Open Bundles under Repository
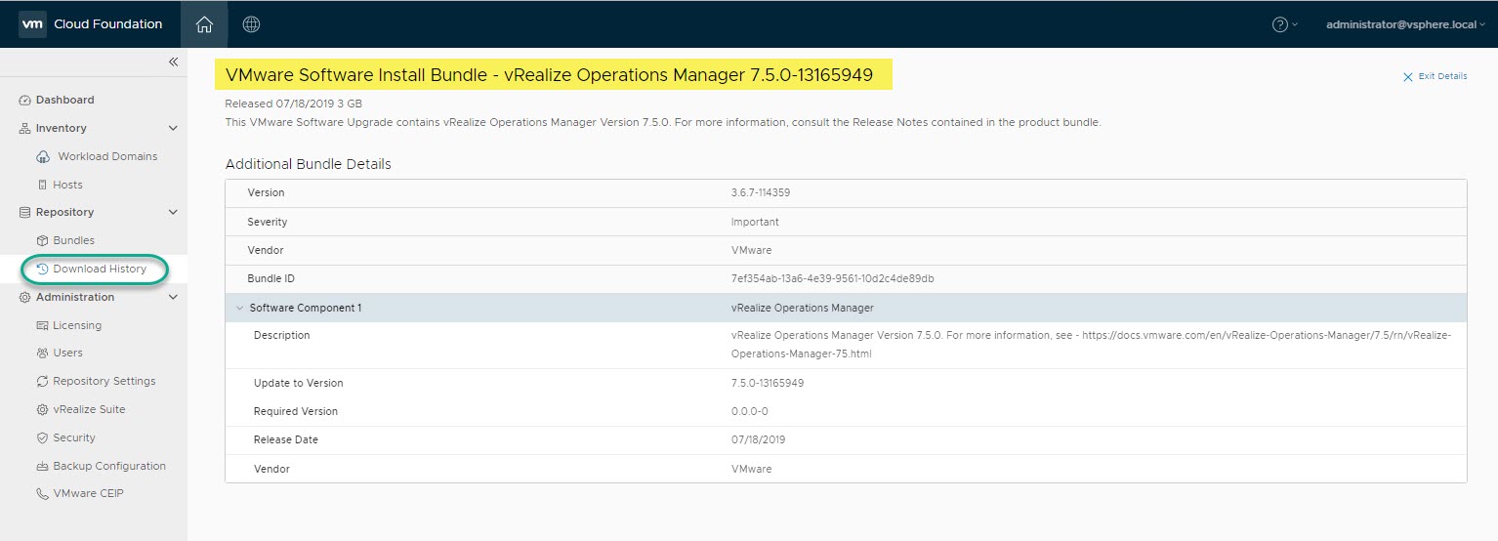1498x541 pixels. pos(73,240)
